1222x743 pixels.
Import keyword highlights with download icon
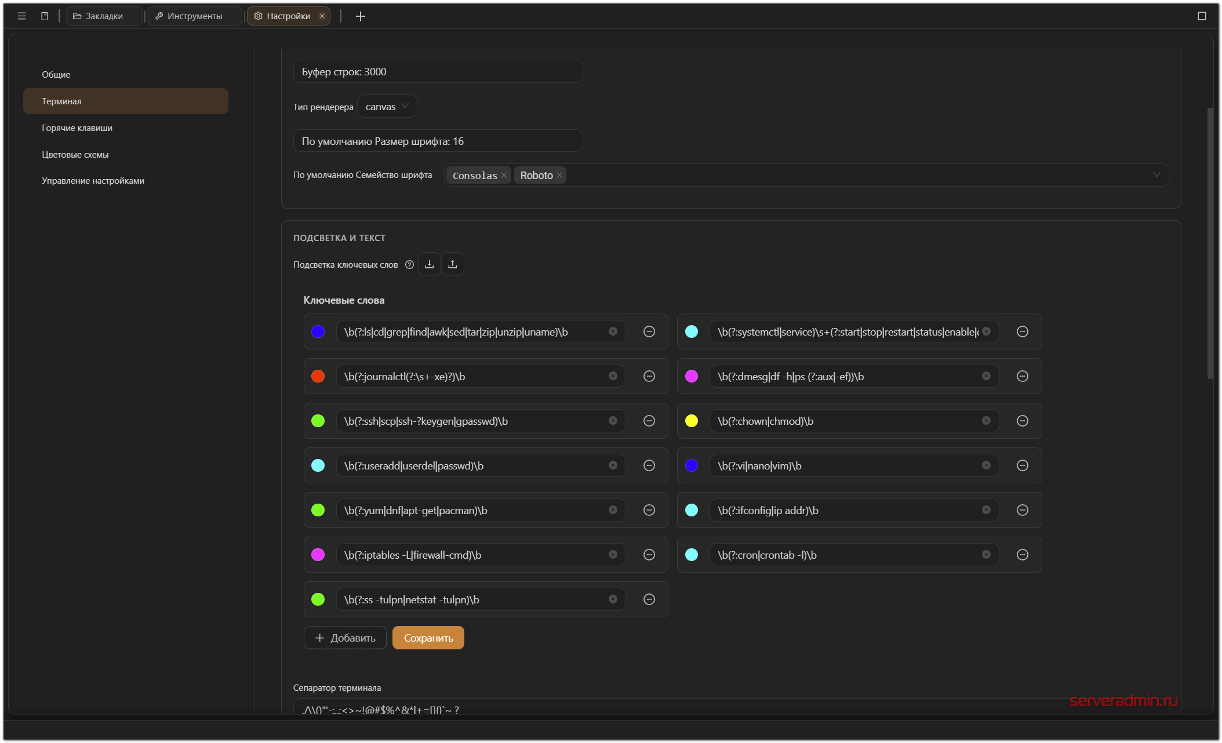pos(429,264)
